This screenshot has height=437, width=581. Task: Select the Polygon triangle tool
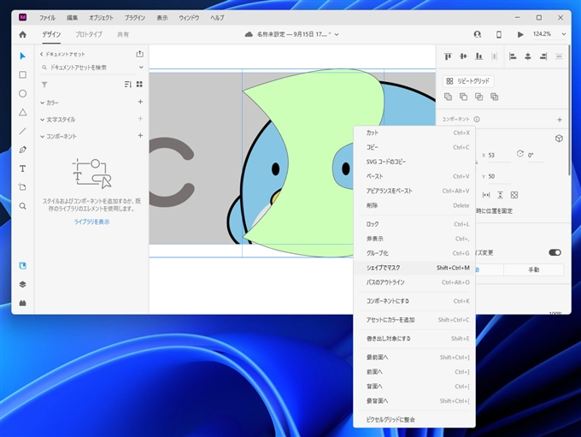tap(22, 112)
